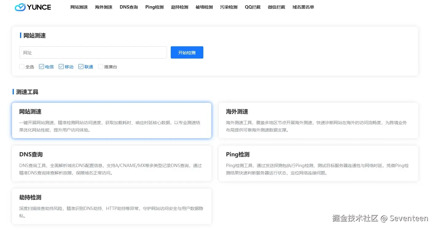Click description starting 一键开展网站测速

pos(110,126)
